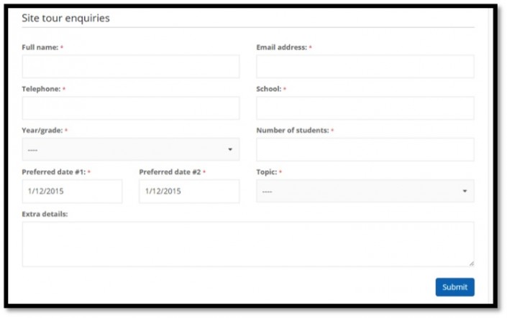507x318 pixels.
Task: Select the Preferred date #2 field
Action: [188, 191]
